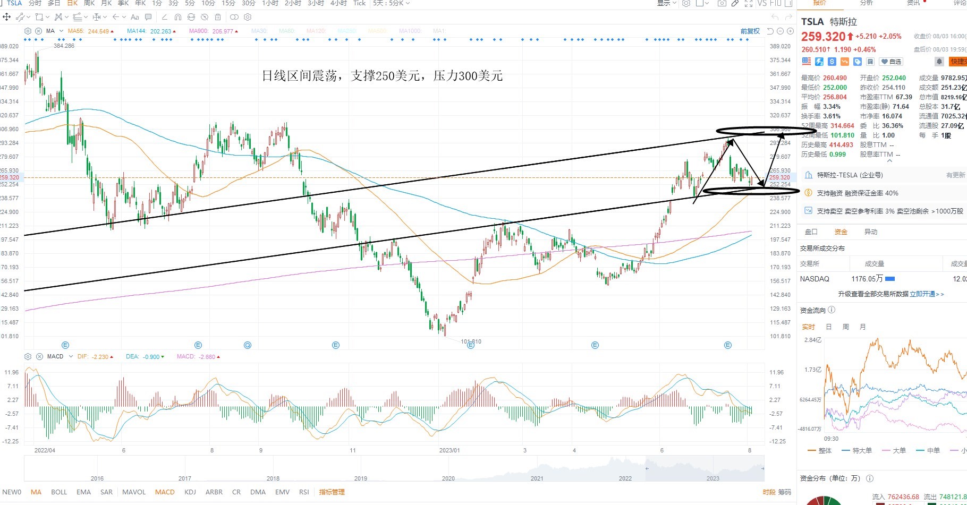Toggle the RSI sub-indicator
This screenshot has width=967, height=505.
point(304,492)
